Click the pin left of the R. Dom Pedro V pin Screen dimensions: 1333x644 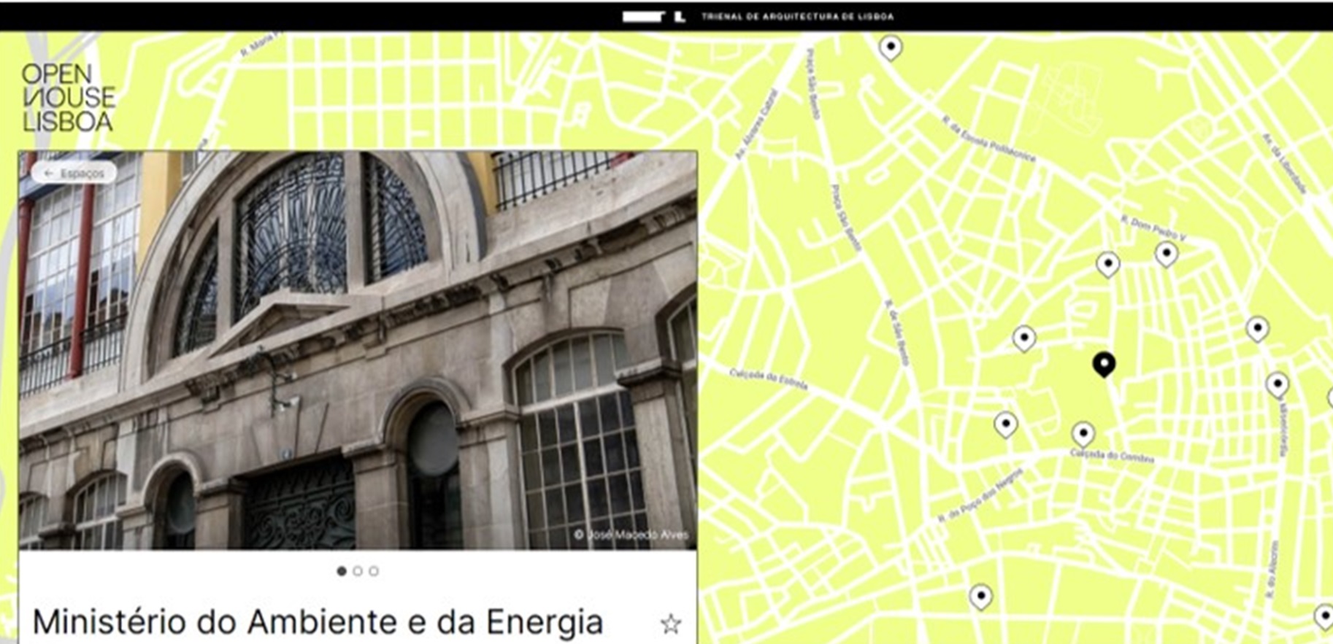[x=1107, y=263]
